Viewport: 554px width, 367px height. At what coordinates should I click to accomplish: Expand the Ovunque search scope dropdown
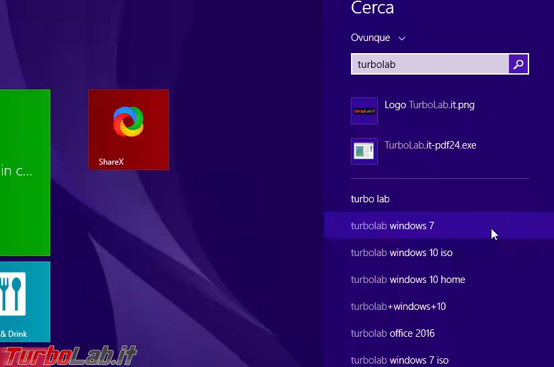[378, 38]
